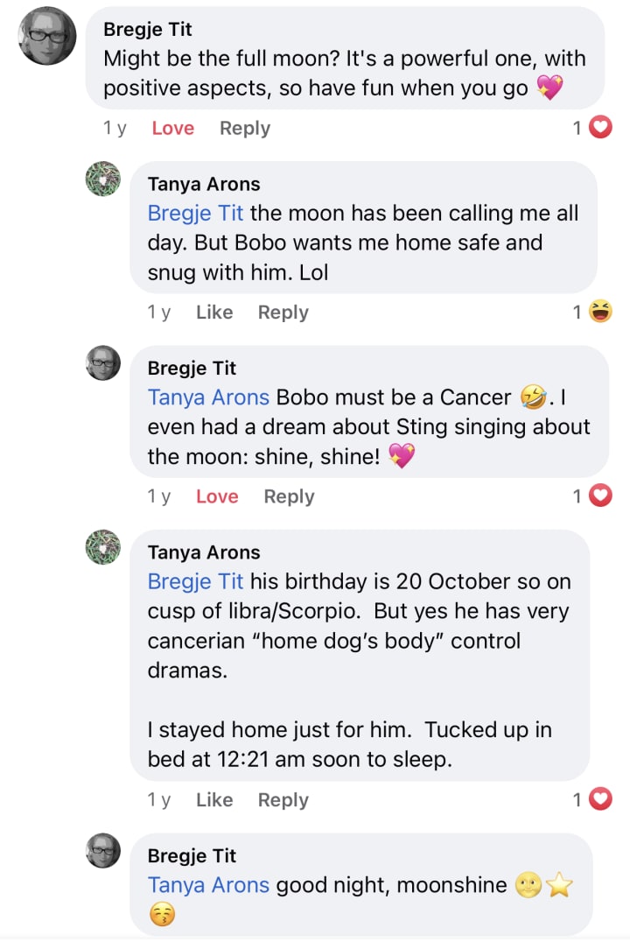Open Tanya Arons' avatar on the moon-calling reply
630x942 pixels.
[x=102, y=179]
